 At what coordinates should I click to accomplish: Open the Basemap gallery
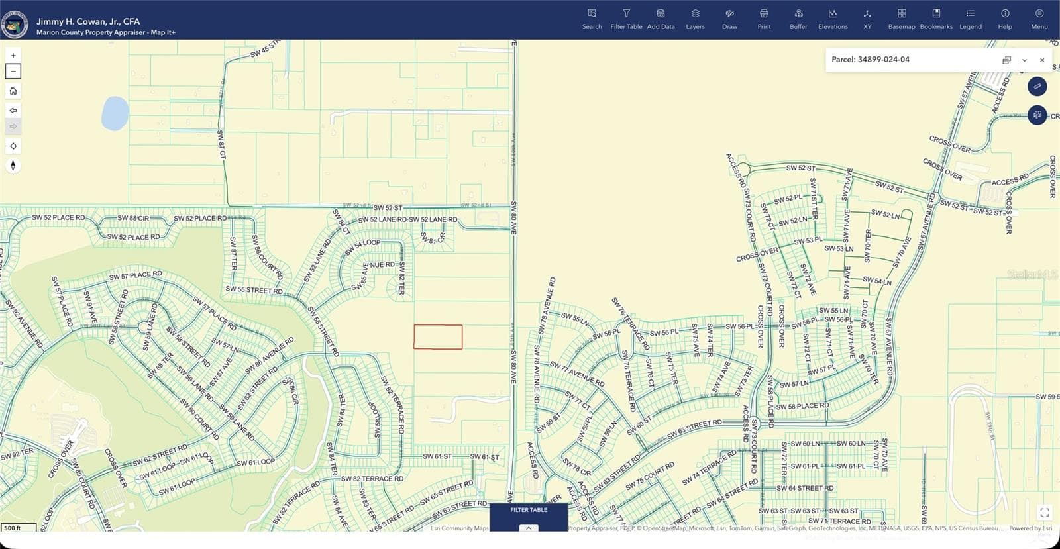coord(902,19)
